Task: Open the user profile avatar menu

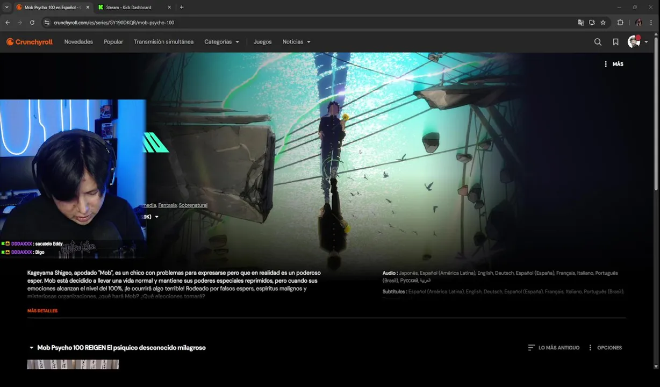Action: click(638, 42)
